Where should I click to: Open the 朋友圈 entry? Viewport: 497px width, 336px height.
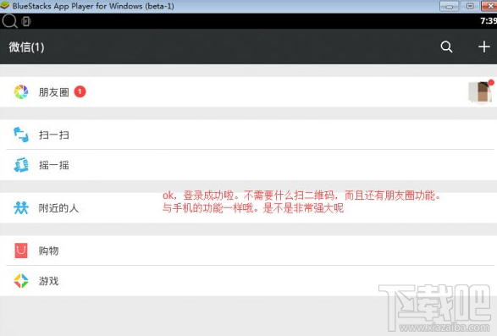(x=249, y=92)
